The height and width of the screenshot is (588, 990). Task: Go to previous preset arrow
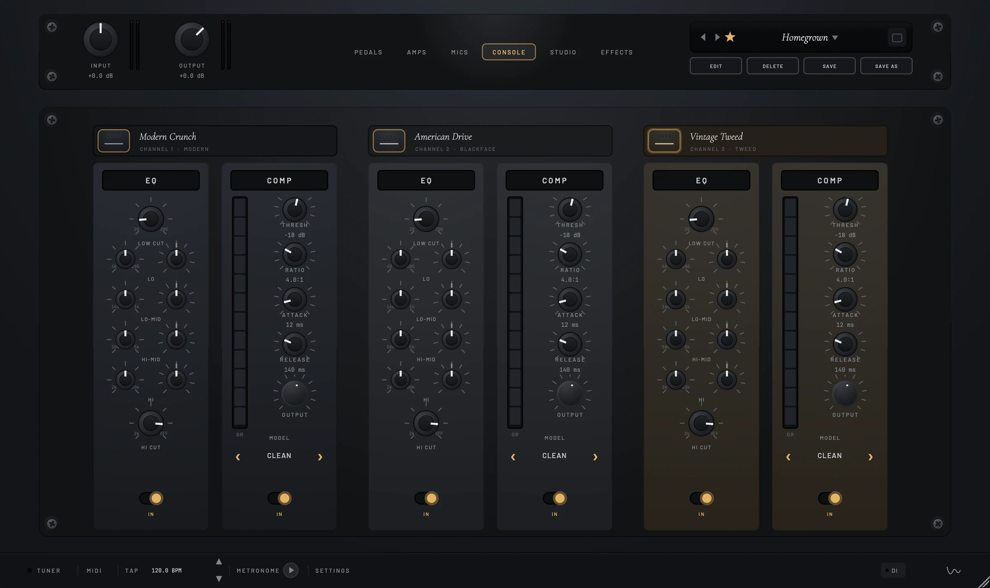[x=703, y=37]
